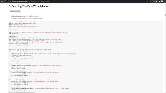Click the 'stock_search.send_keys(stocks[i])' line

click(22, 55)
